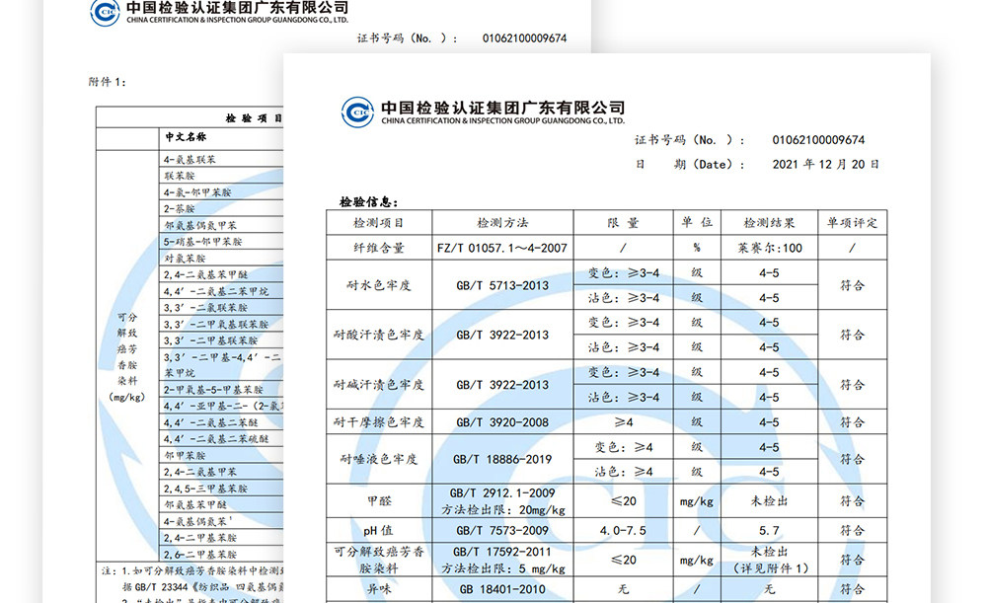Screen dimensions: 987x603
Task: Click the 检测方法 column header
Action: 502,223
